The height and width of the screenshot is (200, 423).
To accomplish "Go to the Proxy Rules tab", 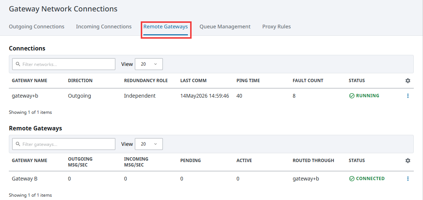I will 276,27.
